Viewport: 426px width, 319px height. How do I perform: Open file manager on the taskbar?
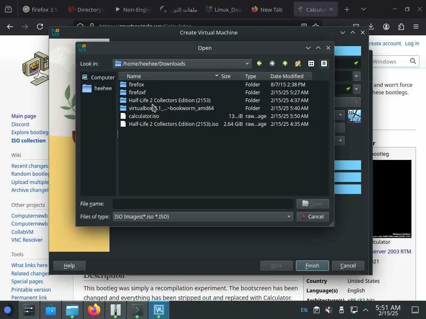72,310
